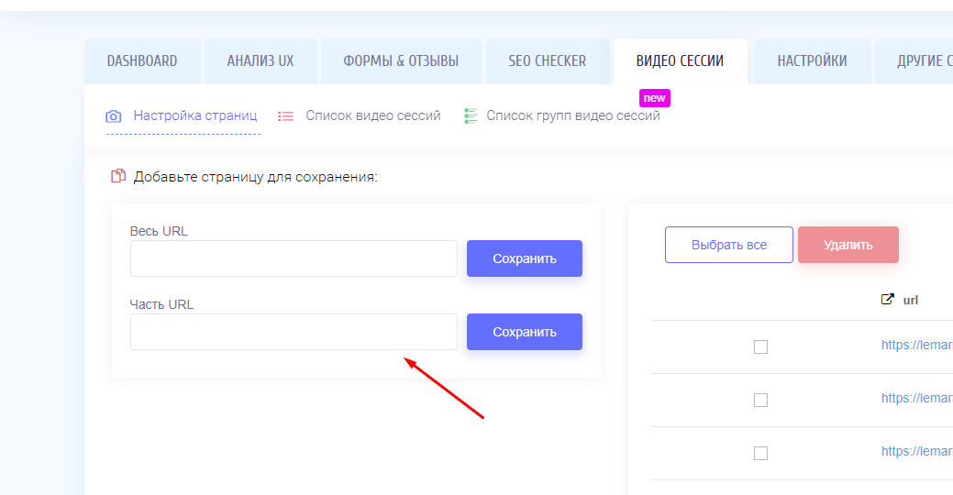
Task: Open the DASHBOARD tab
Action: pyautogui.click(x=142, y=61)
